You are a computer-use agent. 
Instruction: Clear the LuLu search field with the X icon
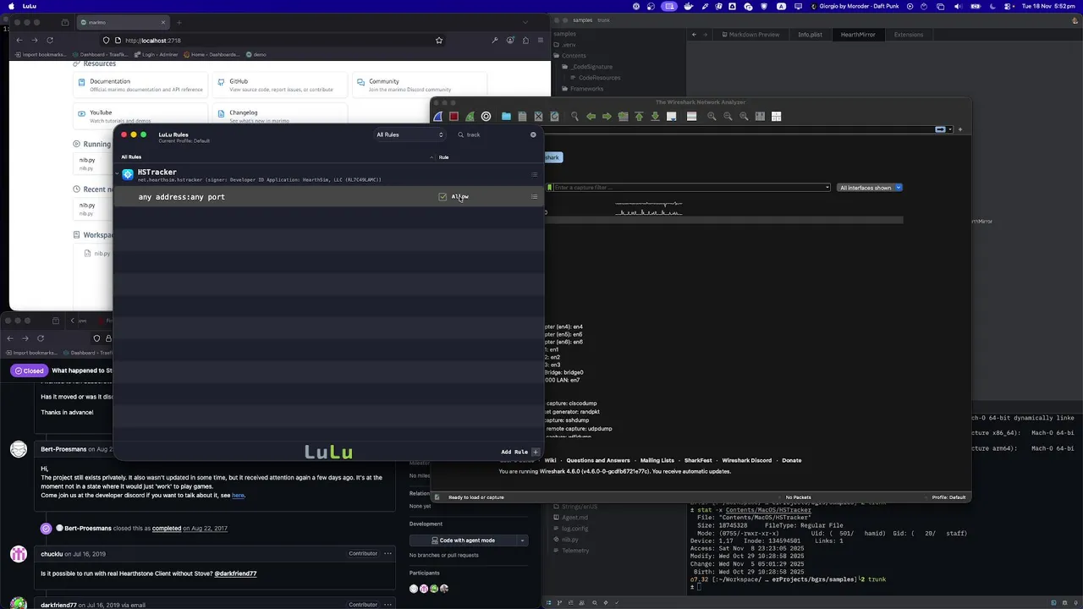coord(533,134)
